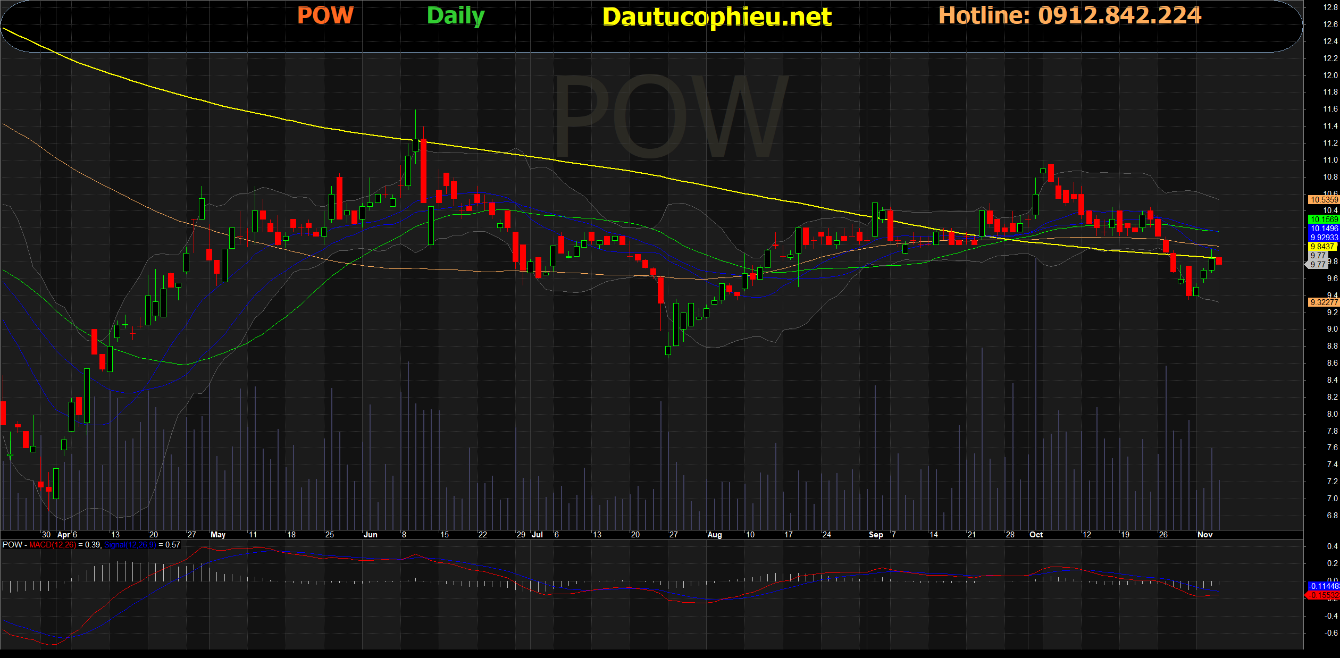Screen dimensions: 1340x658
Task: Click the blue -0.11448 signal value tag
Action: [1323, 586]
